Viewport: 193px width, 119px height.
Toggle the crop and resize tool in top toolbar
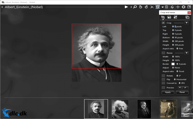click(157, 7)
